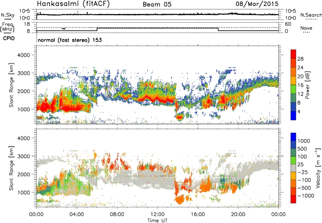This screenshot has height=223, width=322.
Task: Click the '2000' tick of velocity panel
Action: 23,174
